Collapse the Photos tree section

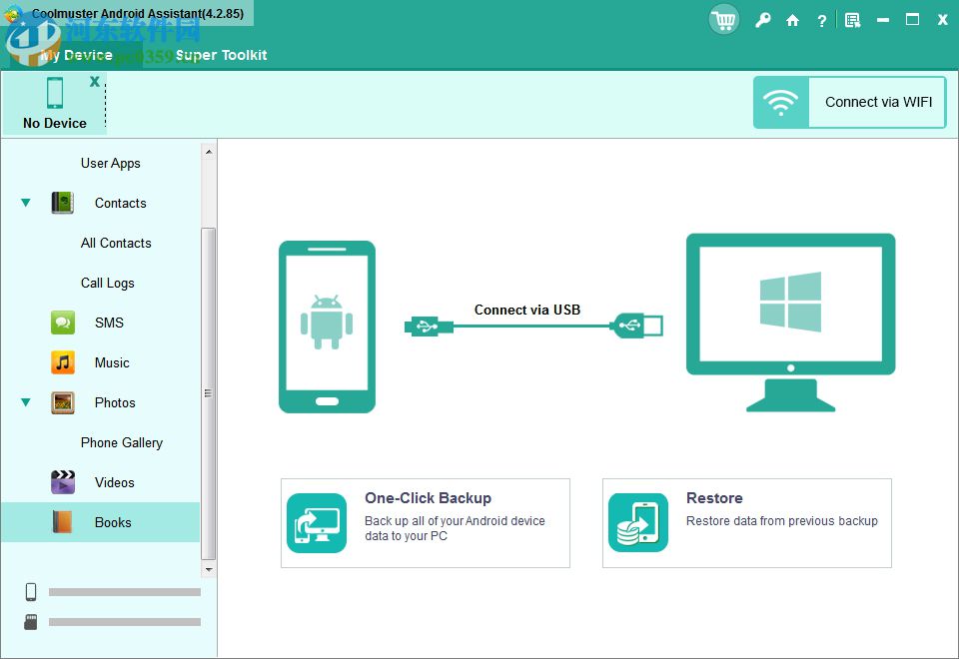pos(25,402)
